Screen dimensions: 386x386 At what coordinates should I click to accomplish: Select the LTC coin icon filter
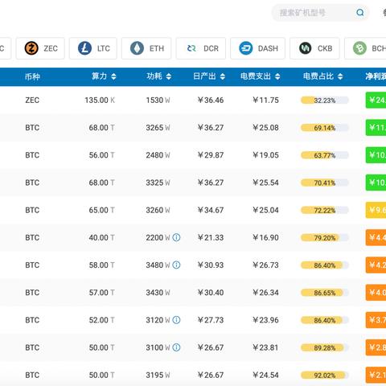coord(84,48)
